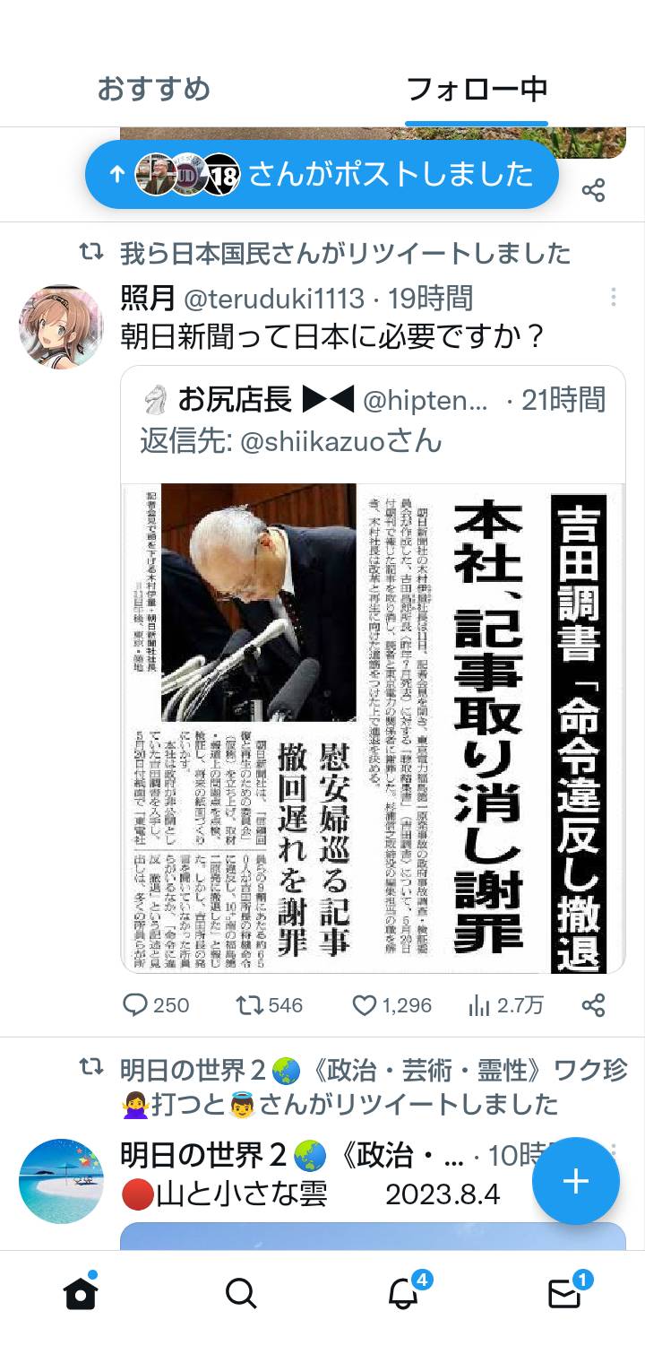645x1363 pixels.
Task: Select the フォロー中 tab
Action: coord(477,89)
